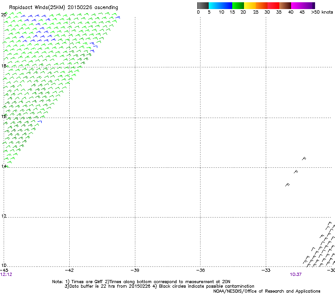Click the purple time stamp '12:12'
Viewport: 335px width, 294px height.
coord(6,275)
